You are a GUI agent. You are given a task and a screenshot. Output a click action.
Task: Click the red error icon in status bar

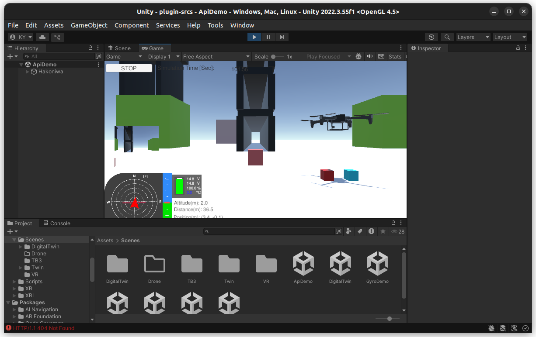8,328
